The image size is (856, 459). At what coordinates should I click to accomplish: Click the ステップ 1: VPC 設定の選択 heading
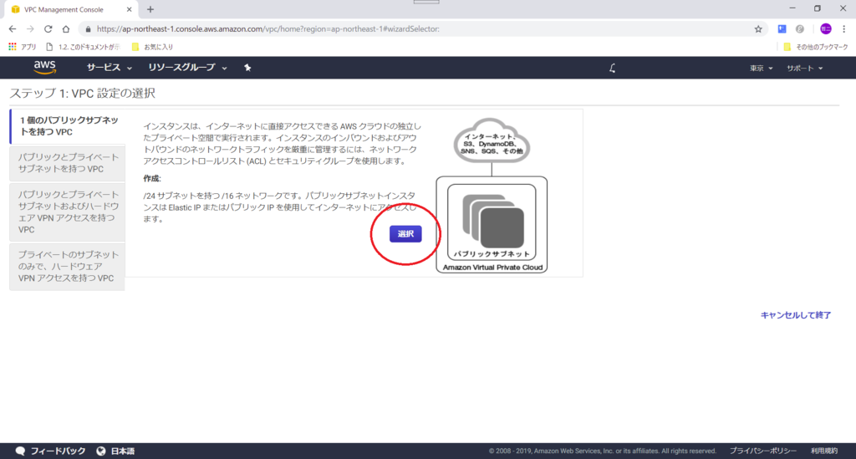pos(83,93)
